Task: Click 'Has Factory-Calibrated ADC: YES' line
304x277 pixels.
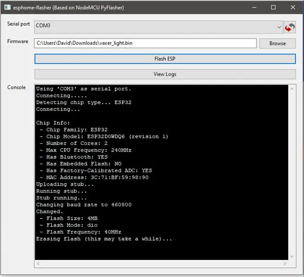Action: (96, 170)
